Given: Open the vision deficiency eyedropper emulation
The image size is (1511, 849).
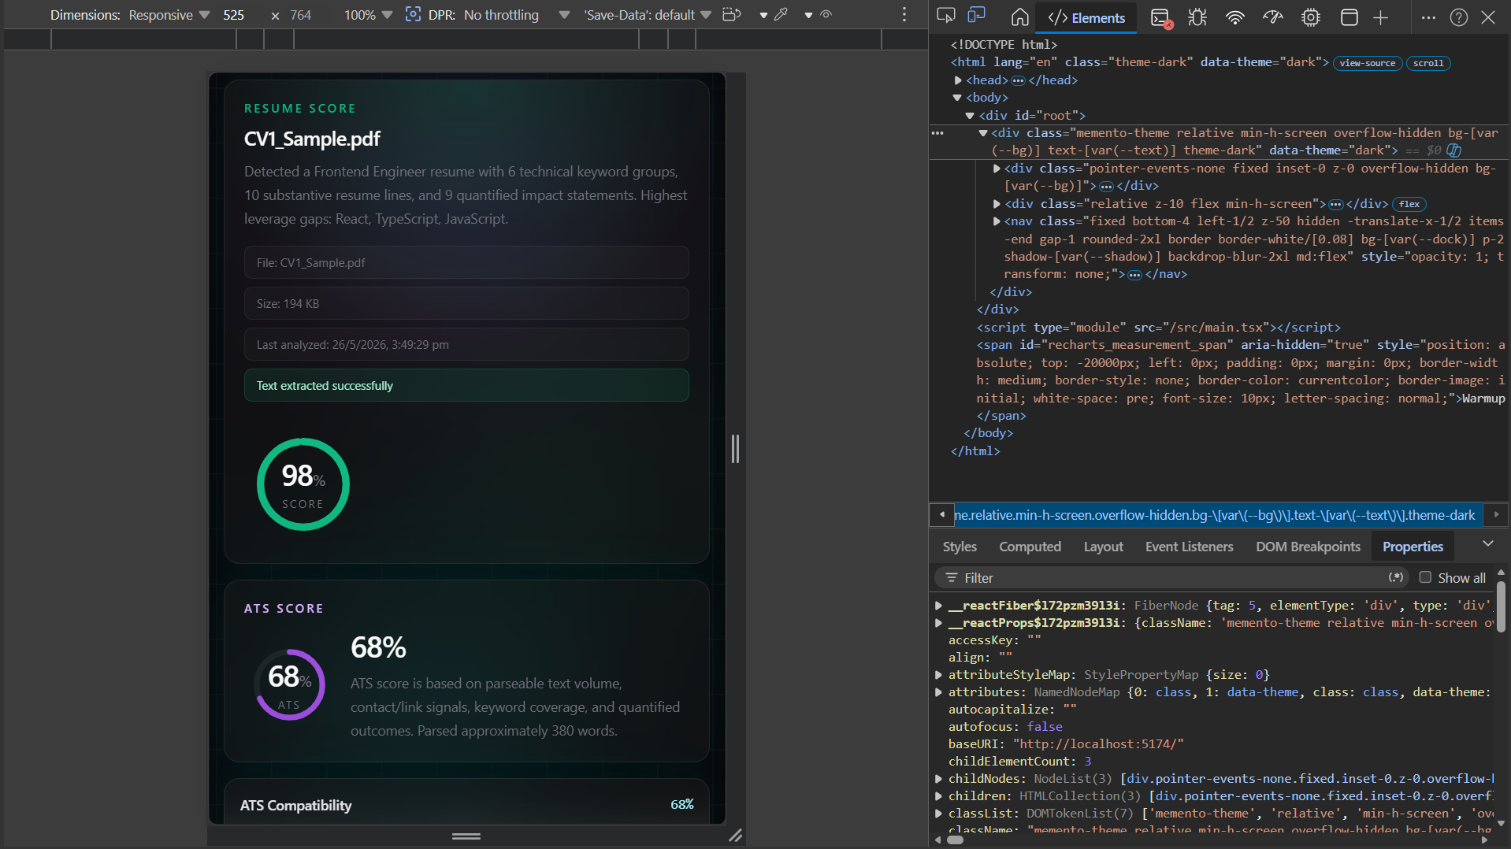Looking at the screenshot, I should (781, 14).
